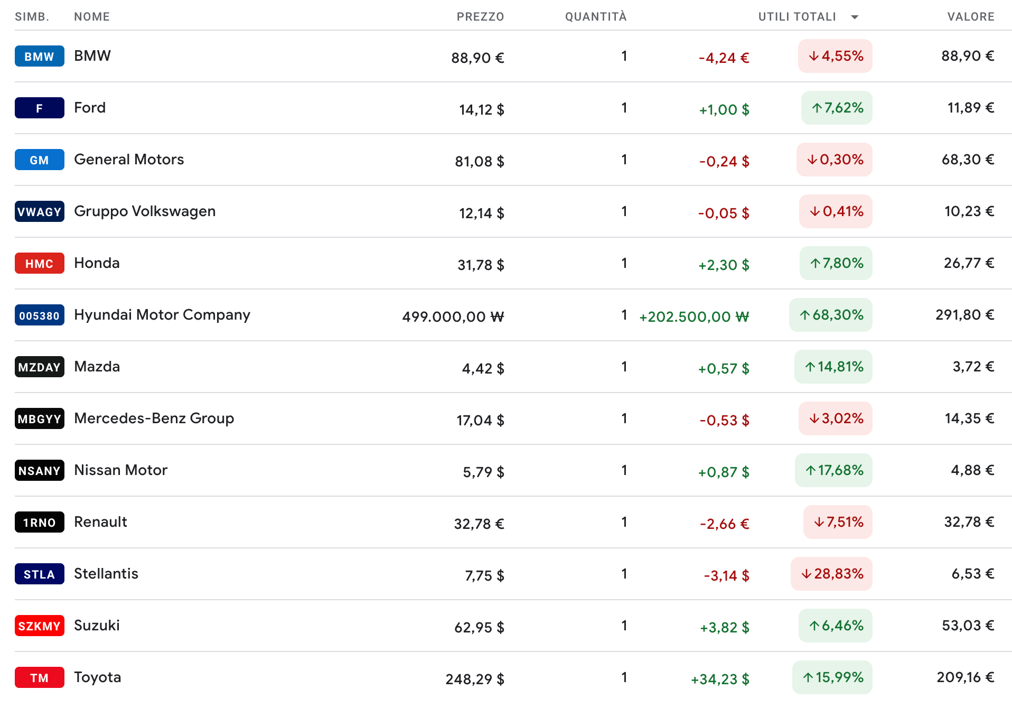This screenshot has width=1012, height=708.
Task: Open Gruppo Volkswagen stock details
Action: [x=145, y=211]
